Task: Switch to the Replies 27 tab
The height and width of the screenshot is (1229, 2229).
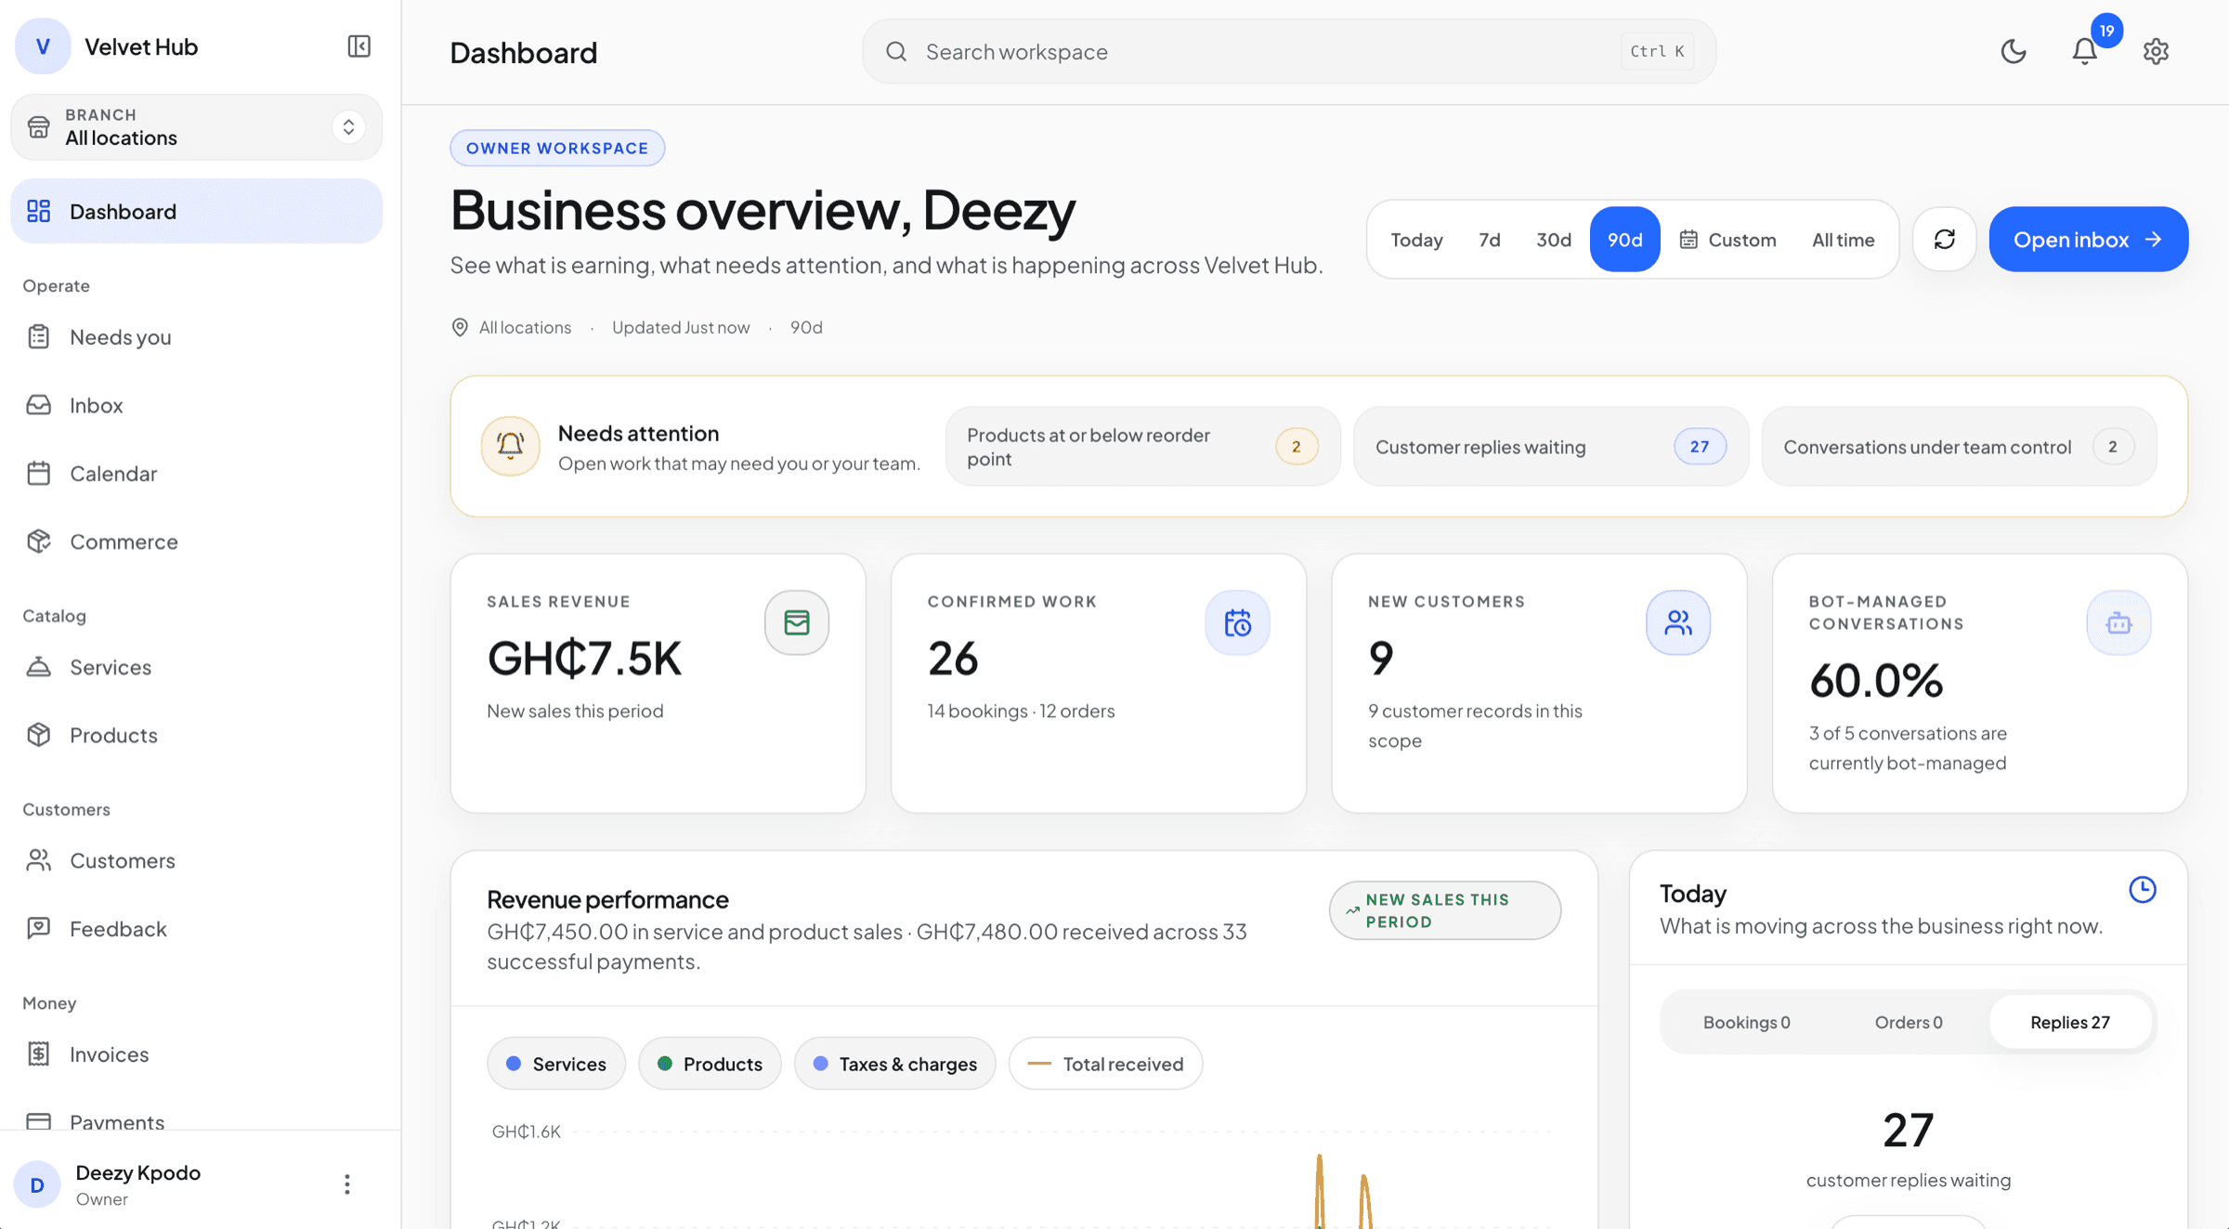Action: [x=2070, y=1022]
